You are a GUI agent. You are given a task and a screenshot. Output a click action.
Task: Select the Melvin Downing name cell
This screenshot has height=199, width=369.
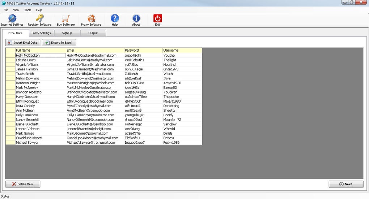pyautogui.click(x=41, y=78)
